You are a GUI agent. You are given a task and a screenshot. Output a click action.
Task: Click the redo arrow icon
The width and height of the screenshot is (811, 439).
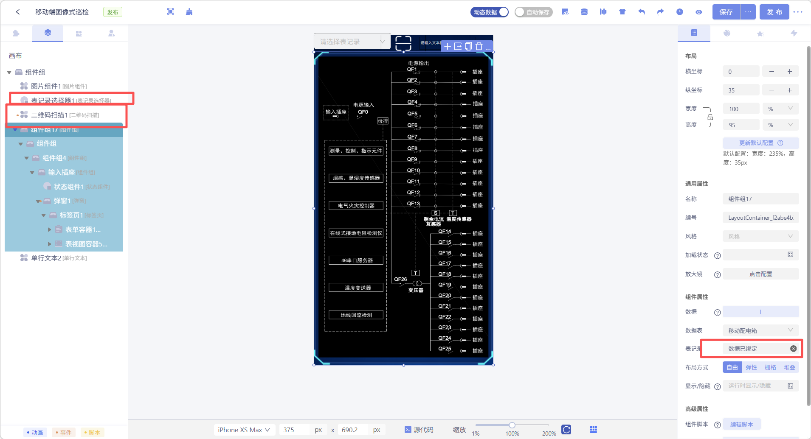pyautogui.click(x=660, y=12)
